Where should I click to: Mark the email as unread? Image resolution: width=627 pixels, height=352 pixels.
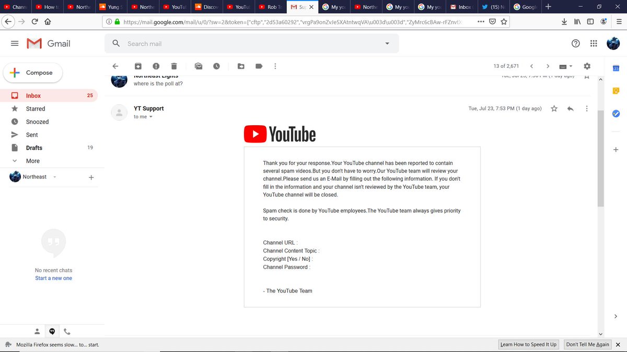(x=199, y=66)
